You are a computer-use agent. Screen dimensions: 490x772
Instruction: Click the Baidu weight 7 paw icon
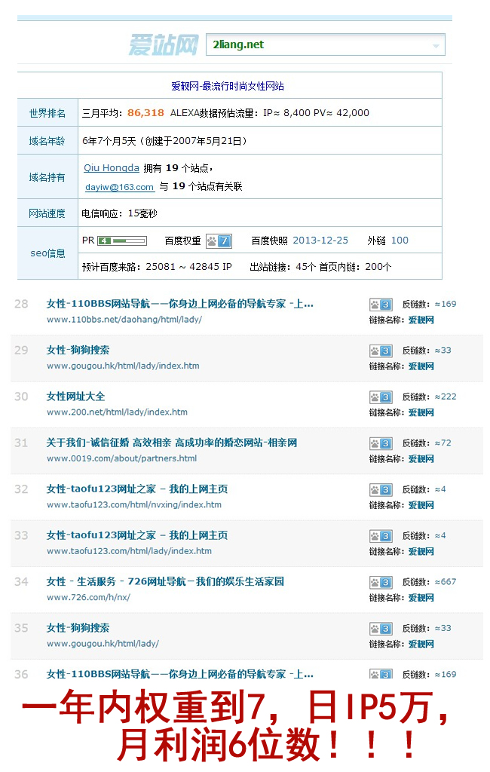click(x=219, y=240)
